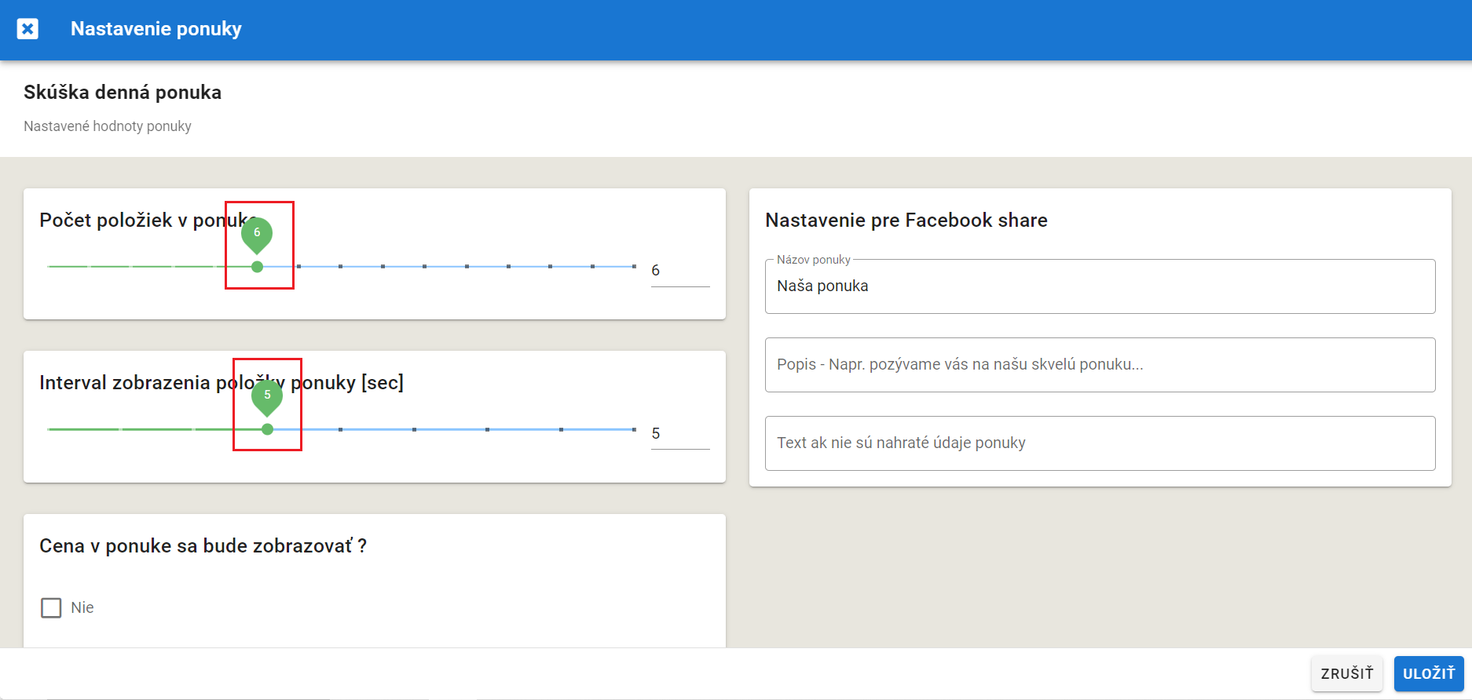Click the 'Text ak nie sú nahraté' field

[1100, 443]
